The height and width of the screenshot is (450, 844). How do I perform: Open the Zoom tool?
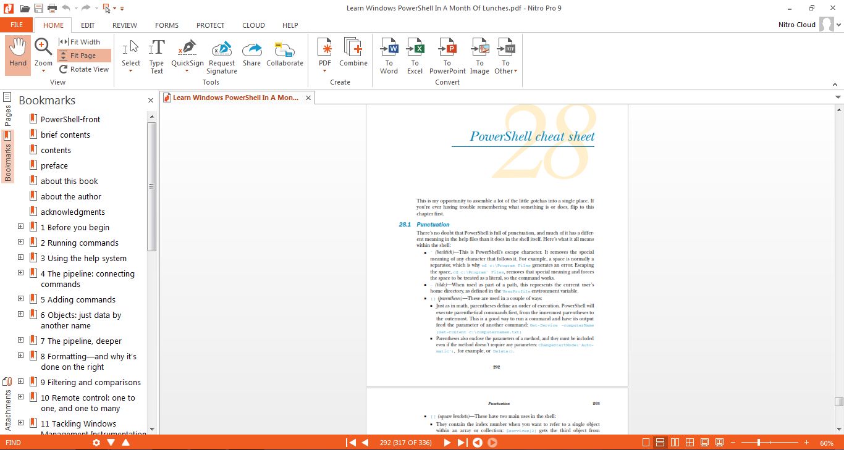43,55
